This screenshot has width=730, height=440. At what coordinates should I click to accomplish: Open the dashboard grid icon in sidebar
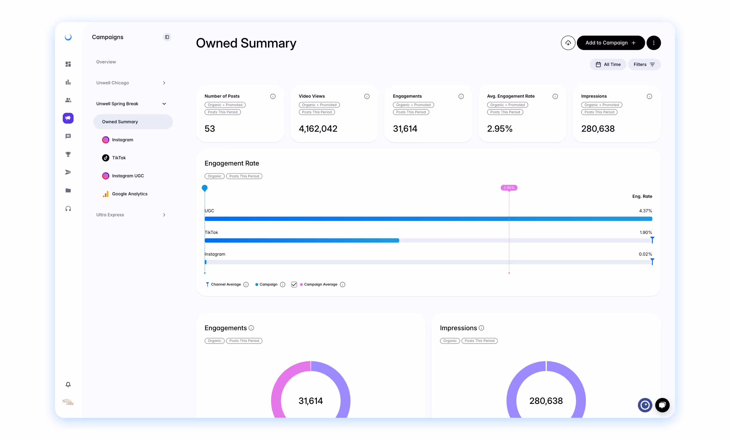(x=68, y=64)
